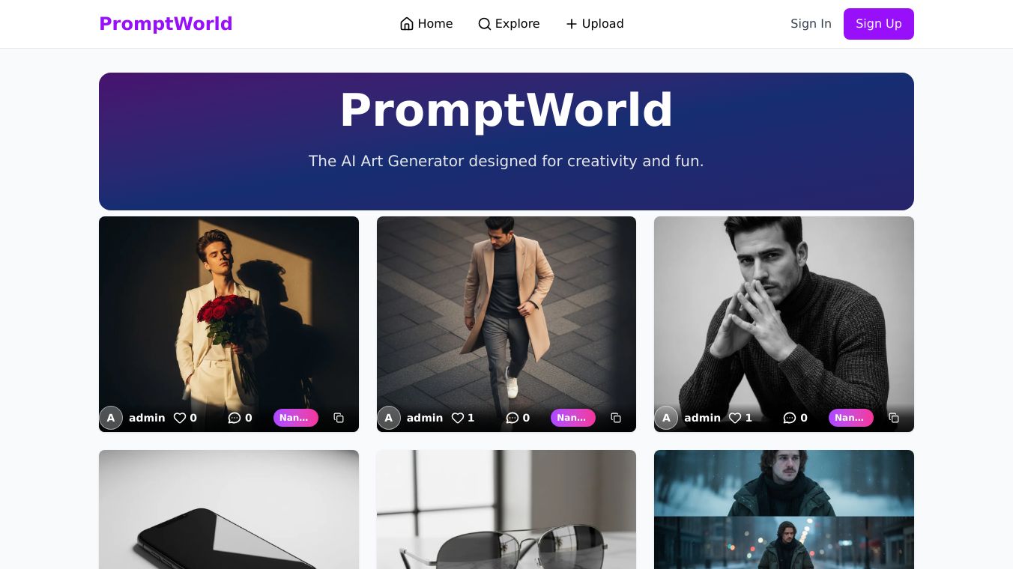Viewport: 1013px width, 569px height.
Task: Click the PromptWorld logo in header
Action: coord(166,24)
